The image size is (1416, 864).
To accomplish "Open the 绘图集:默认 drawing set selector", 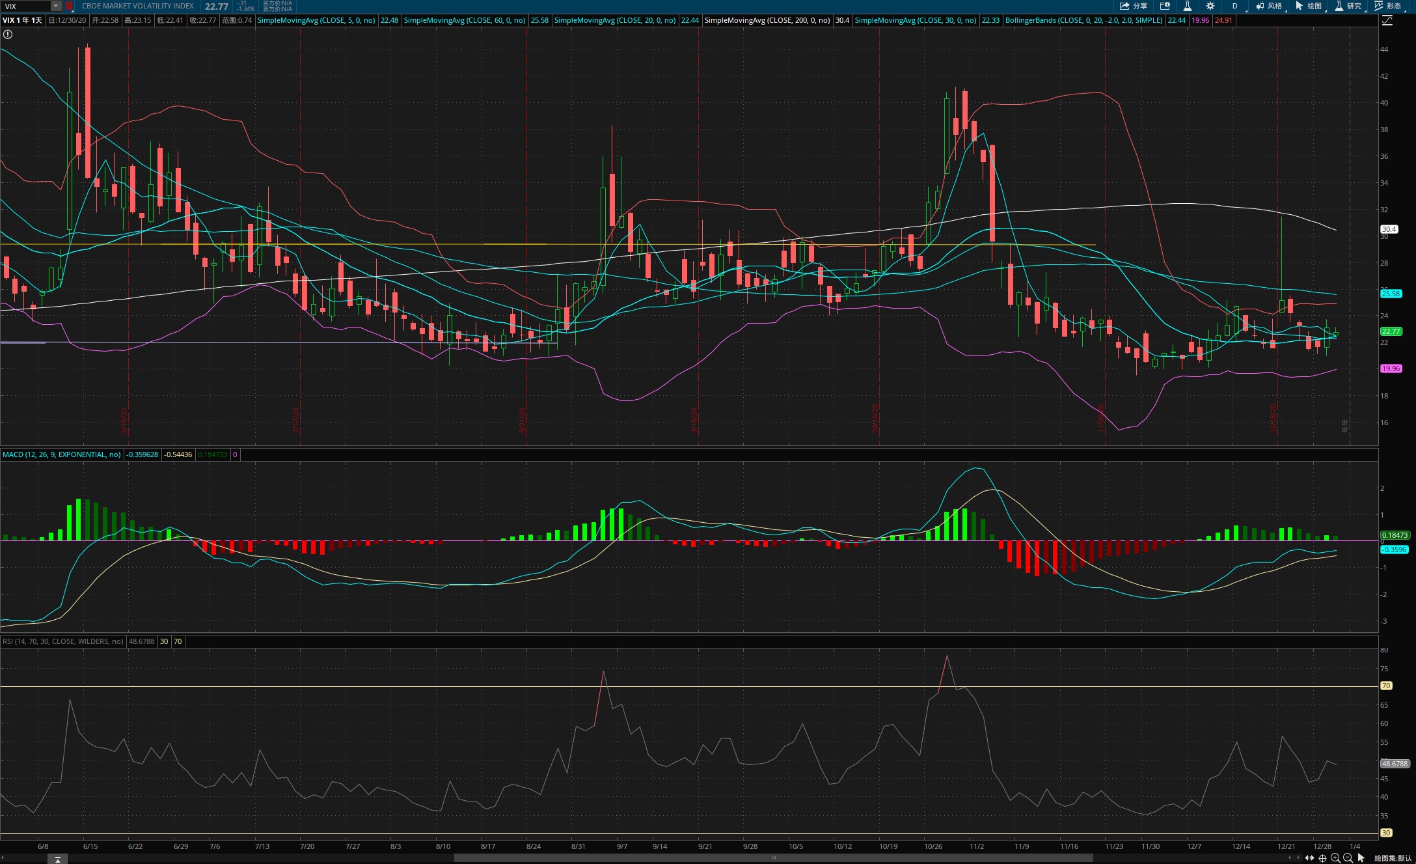I will tap(1393, 858).
